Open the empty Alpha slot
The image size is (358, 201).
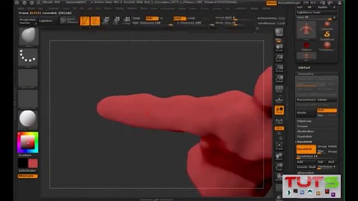click(x=28, y=78)
